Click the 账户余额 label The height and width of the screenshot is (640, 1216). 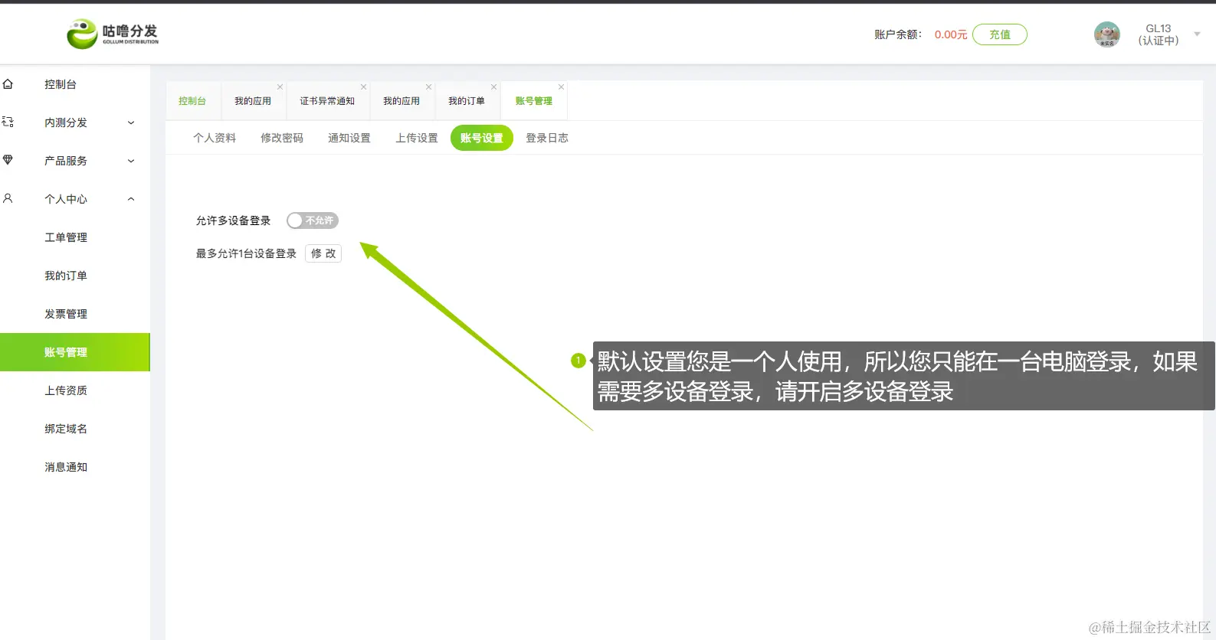pyautogui.click(x=898, y=34)
